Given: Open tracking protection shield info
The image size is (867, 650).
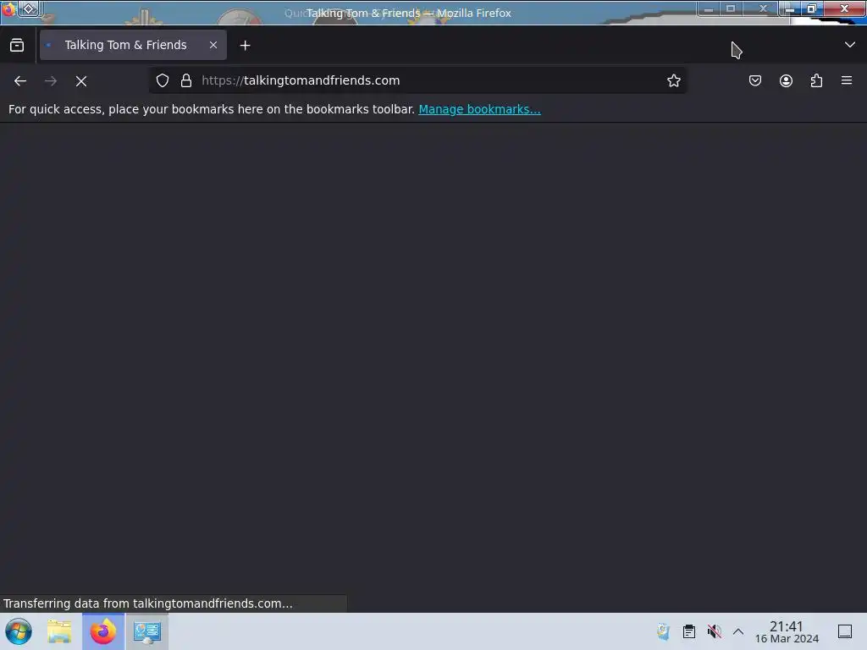Looking at the screenshot, I should 162,80.
